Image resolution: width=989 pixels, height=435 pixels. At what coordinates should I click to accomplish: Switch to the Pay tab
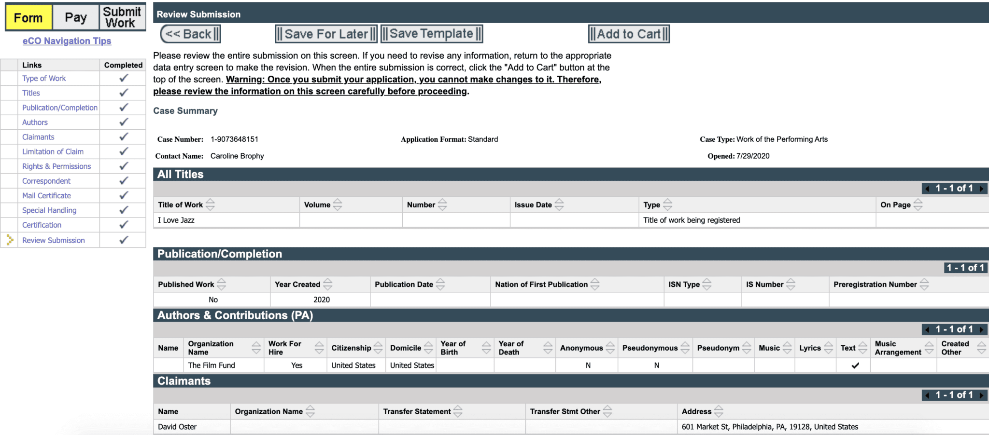point(75,17)
